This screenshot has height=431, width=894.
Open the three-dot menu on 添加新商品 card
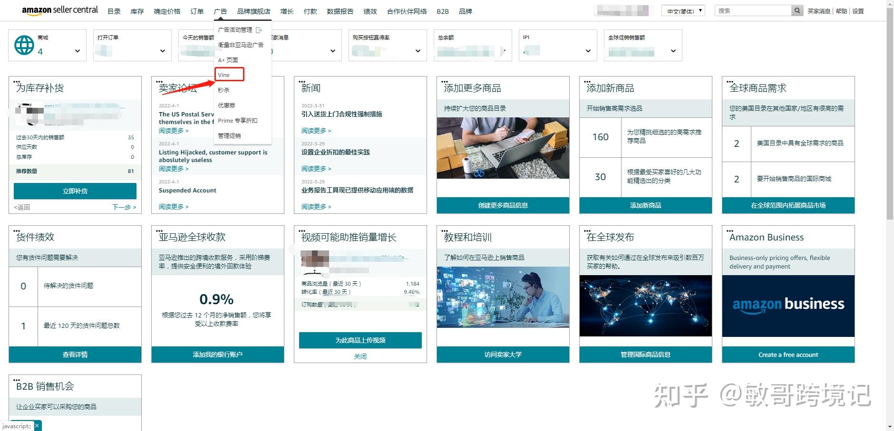click(587, 82)
